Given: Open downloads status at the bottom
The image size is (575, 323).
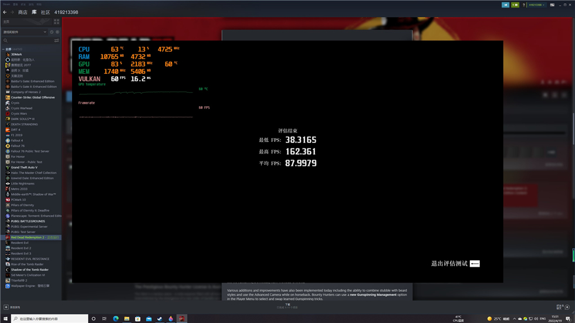Looking at the screenshot, I should coord(287,306).
